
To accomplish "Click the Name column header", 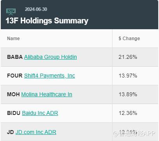I will [x=13, y=39].
